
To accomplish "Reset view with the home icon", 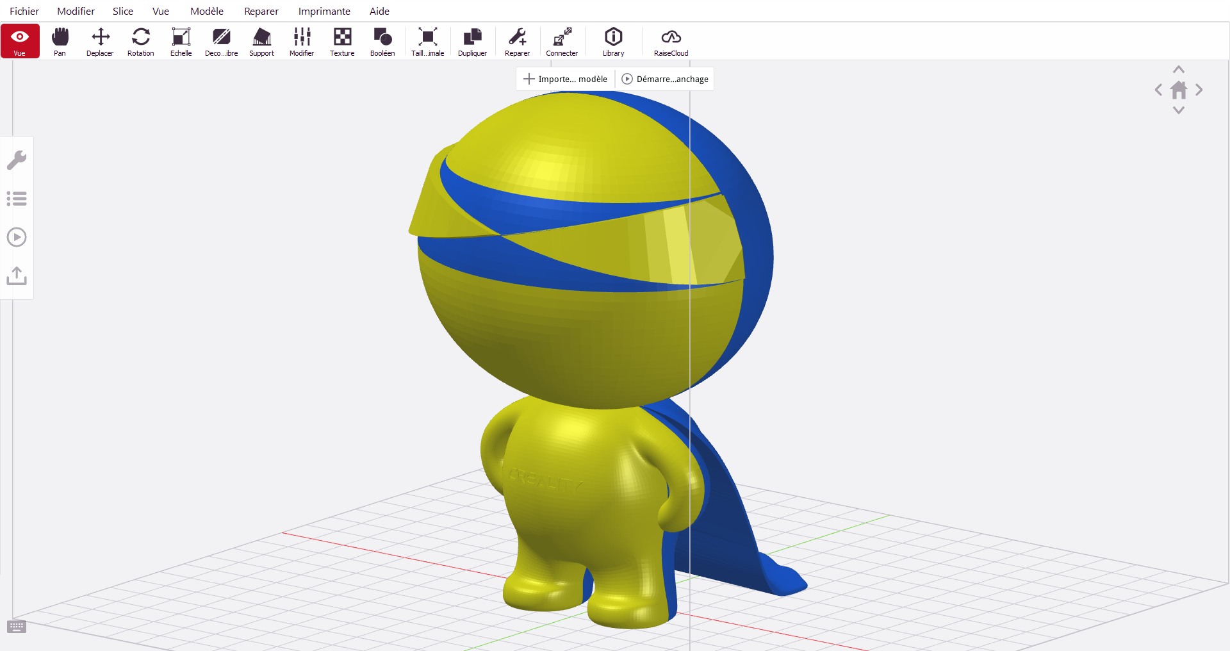I will [x=1179, y=90].
